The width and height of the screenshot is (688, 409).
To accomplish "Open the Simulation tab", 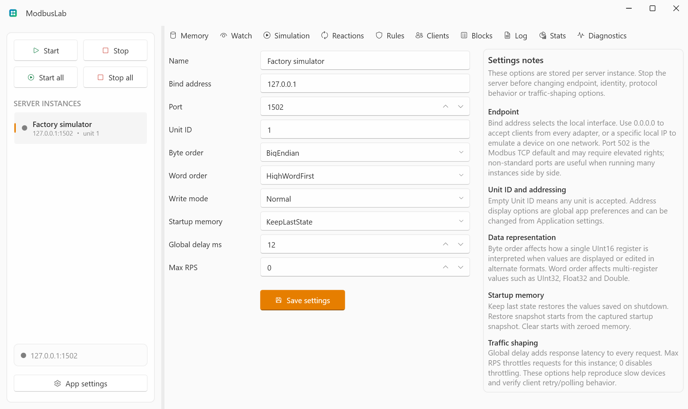I will [x=287, y=36].
